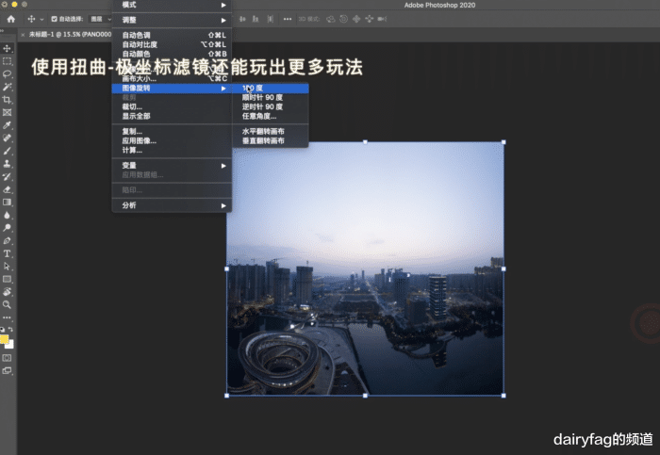Select the Brush tool

[x=8, y=151]
